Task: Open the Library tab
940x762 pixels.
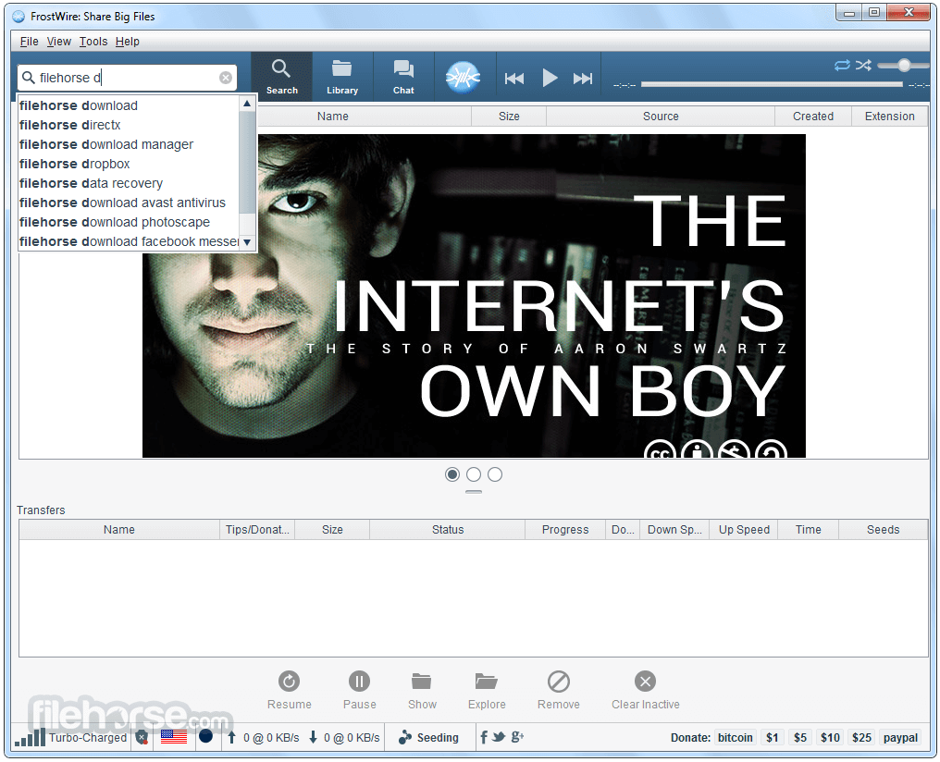Action: click(342, 77)
